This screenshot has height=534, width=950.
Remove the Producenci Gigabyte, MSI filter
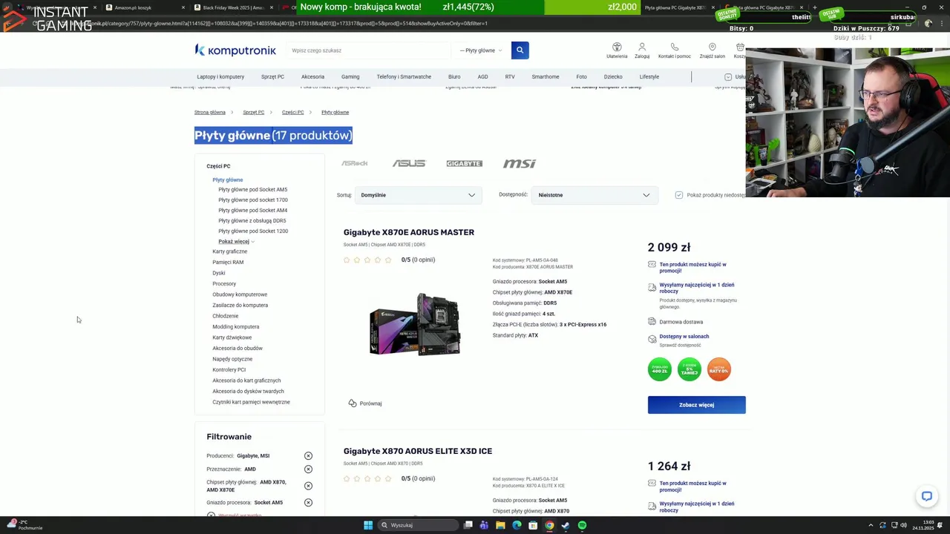point(308,456)
